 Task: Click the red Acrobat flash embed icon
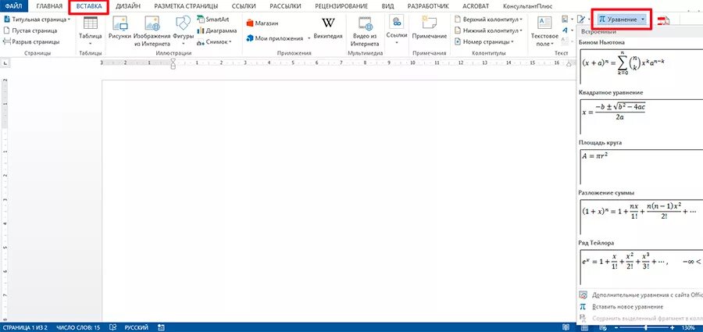(663, 20)
